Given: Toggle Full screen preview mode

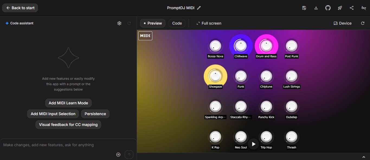Looking at the screenshot, I should click(209, 23).
